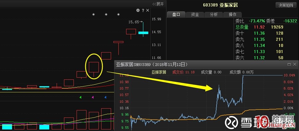The image size is (299, 131).
Task: Click the popup title 亚振家居SH603389
Action: point(134,65)
